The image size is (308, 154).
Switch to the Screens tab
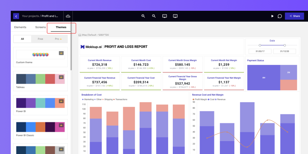tap(40, 27)
